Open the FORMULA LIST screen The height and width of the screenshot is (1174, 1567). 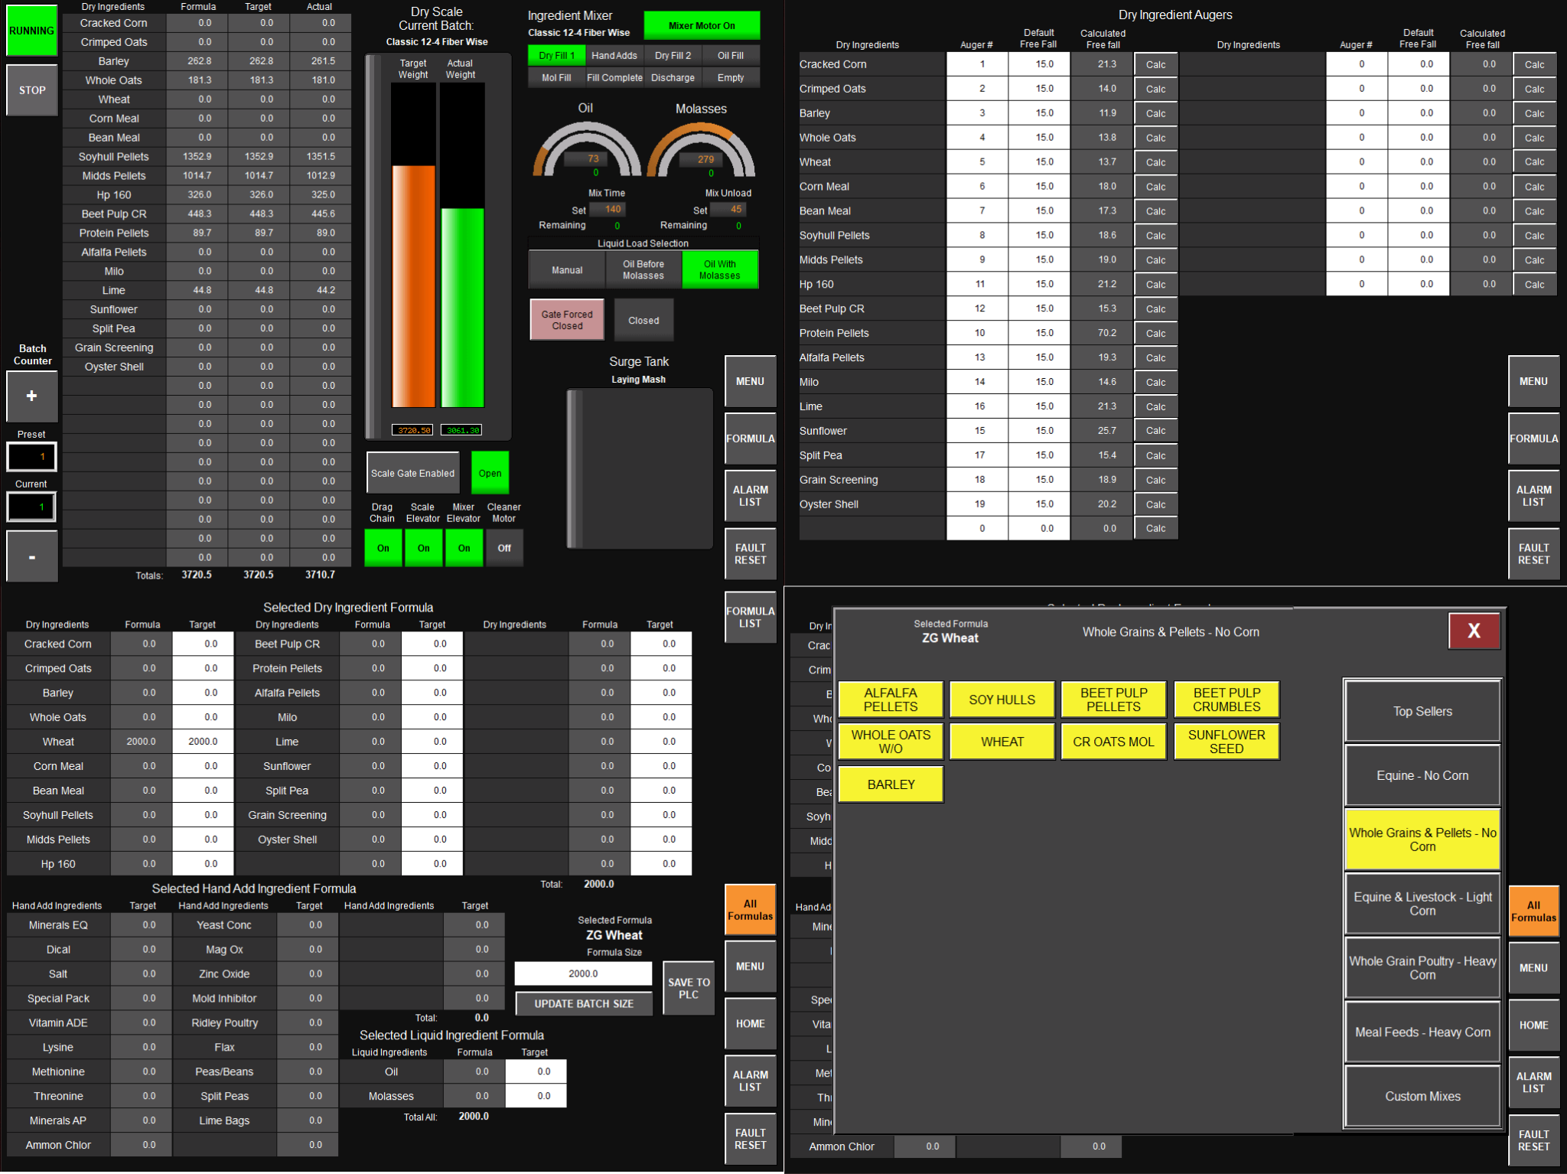(x=749, y=616)
